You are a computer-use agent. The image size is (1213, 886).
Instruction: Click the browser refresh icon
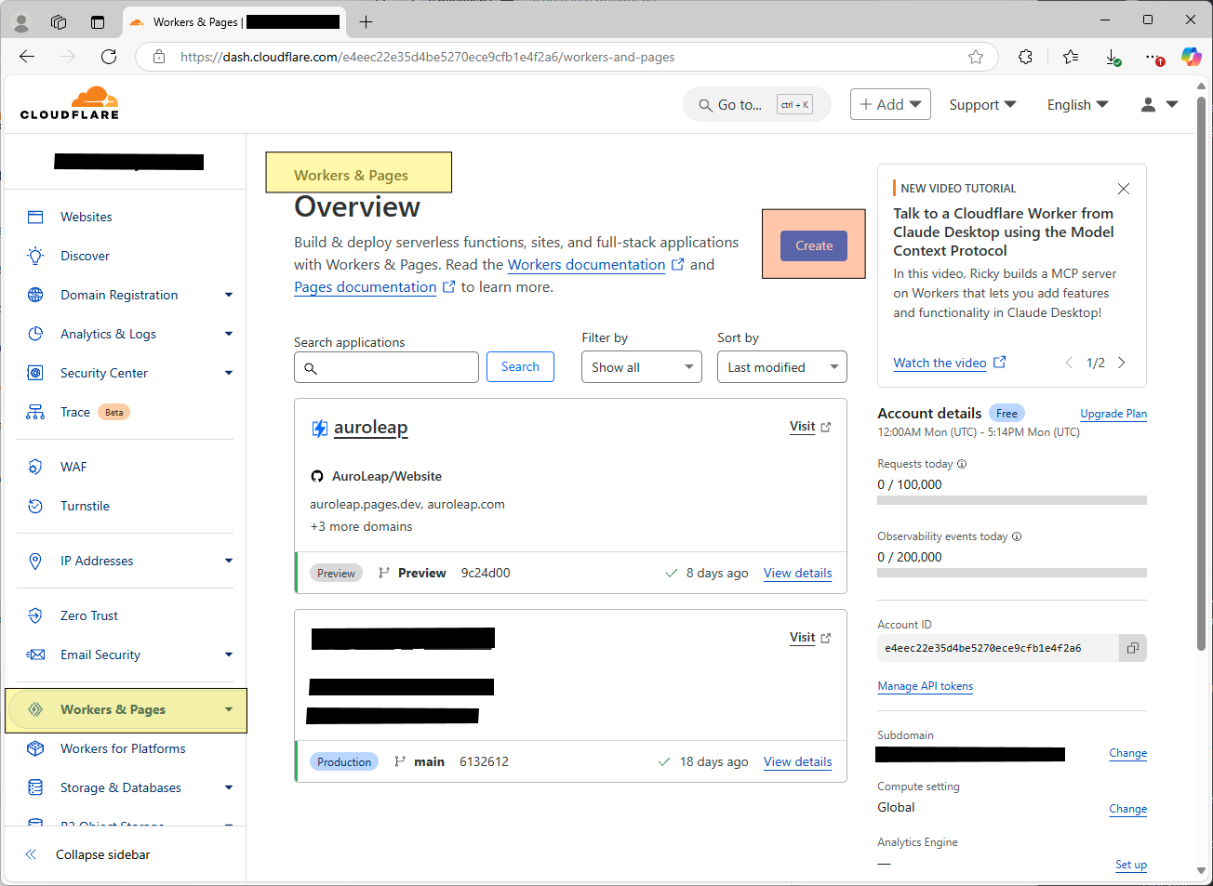[x=109, y=57]
